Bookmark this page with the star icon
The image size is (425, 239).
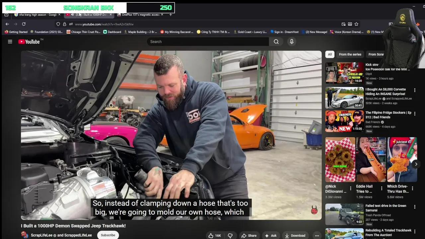click(356, 24)
